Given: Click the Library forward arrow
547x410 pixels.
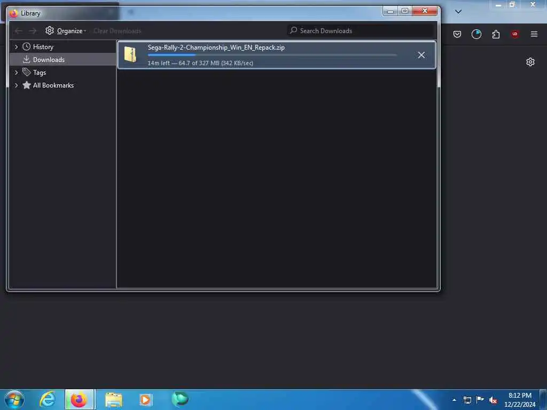Looking at the screenshot, I should pyautogui.click(x=33, y=31).
